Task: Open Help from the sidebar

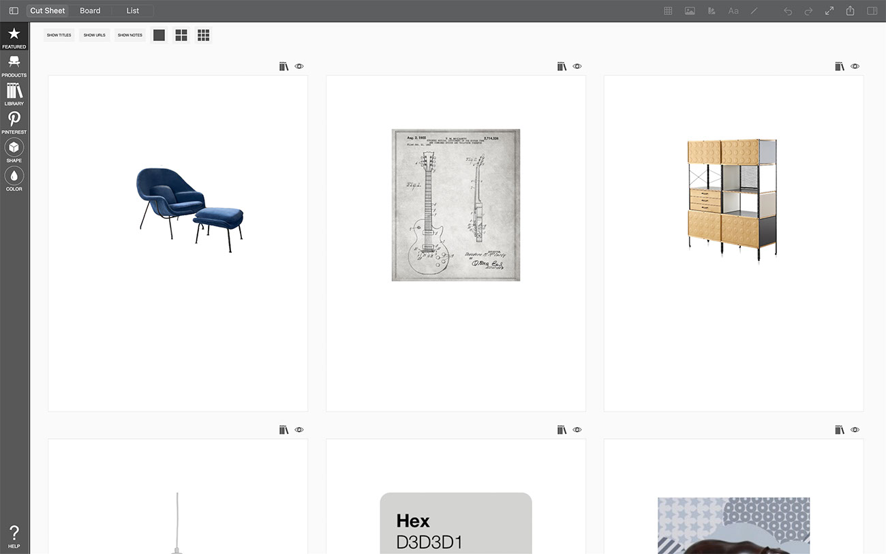Action: tap(14, 536)
